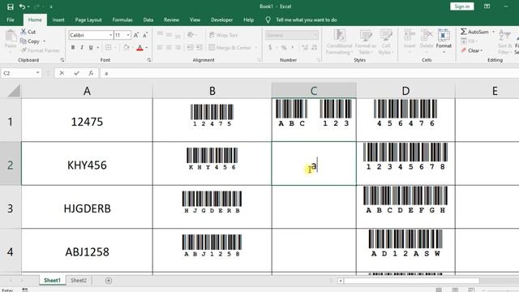Select row header 3
519x292 pixels.
pos(11,208)
